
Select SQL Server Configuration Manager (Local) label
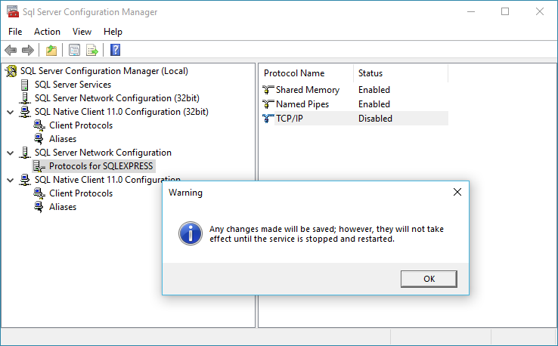(104, 71)
